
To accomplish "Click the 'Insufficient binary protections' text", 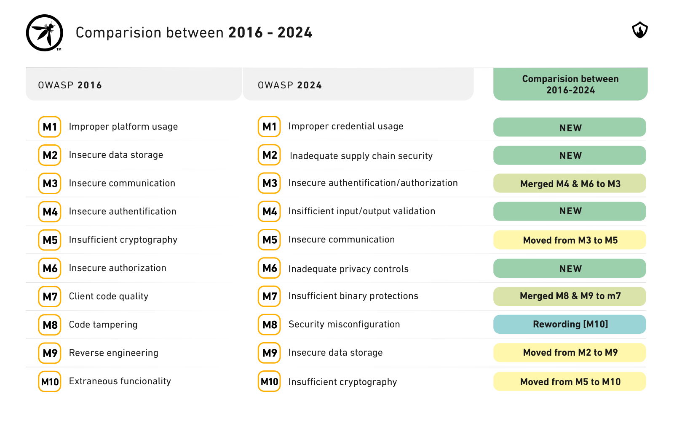I will click(353, 296).
